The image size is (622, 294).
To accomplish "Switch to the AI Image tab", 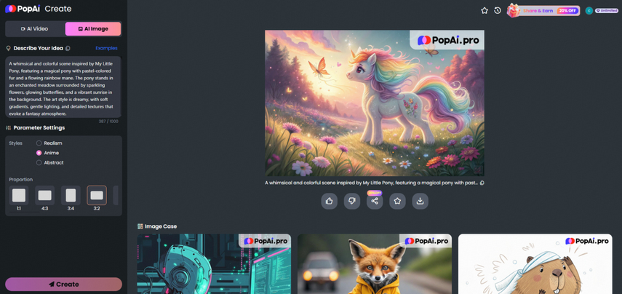I will click(93, 29).
